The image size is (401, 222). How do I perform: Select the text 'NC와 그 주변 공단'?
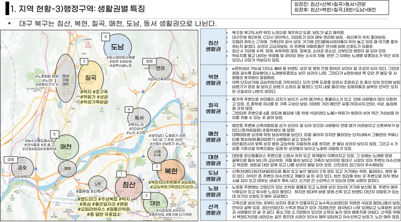(167, 140)
